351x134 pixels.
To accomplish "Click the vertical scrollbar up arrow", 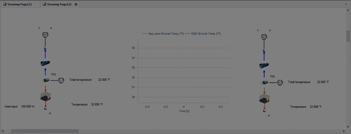I will [348, 10].
